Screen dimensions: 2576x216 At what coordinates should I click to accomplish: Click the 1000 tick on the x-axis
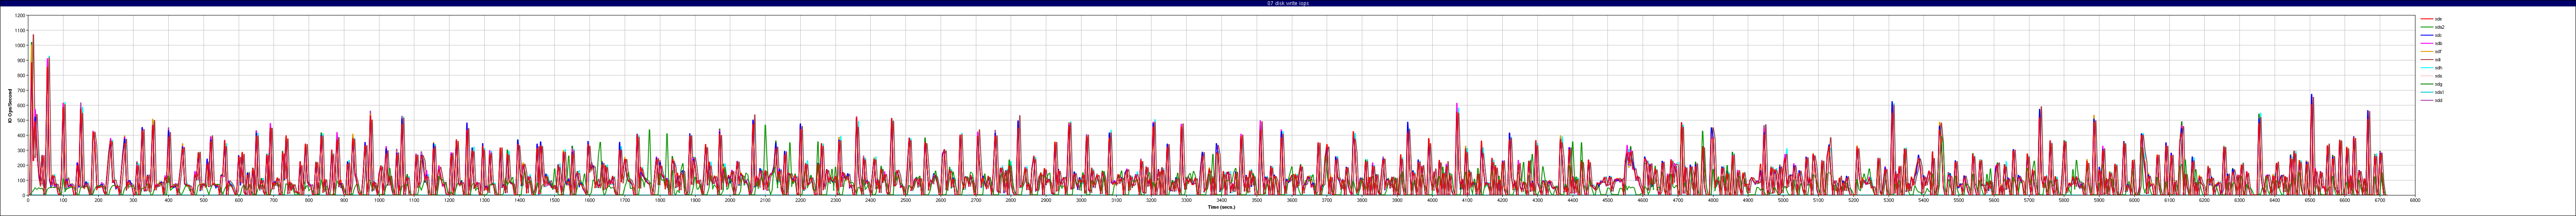point(379,200)
